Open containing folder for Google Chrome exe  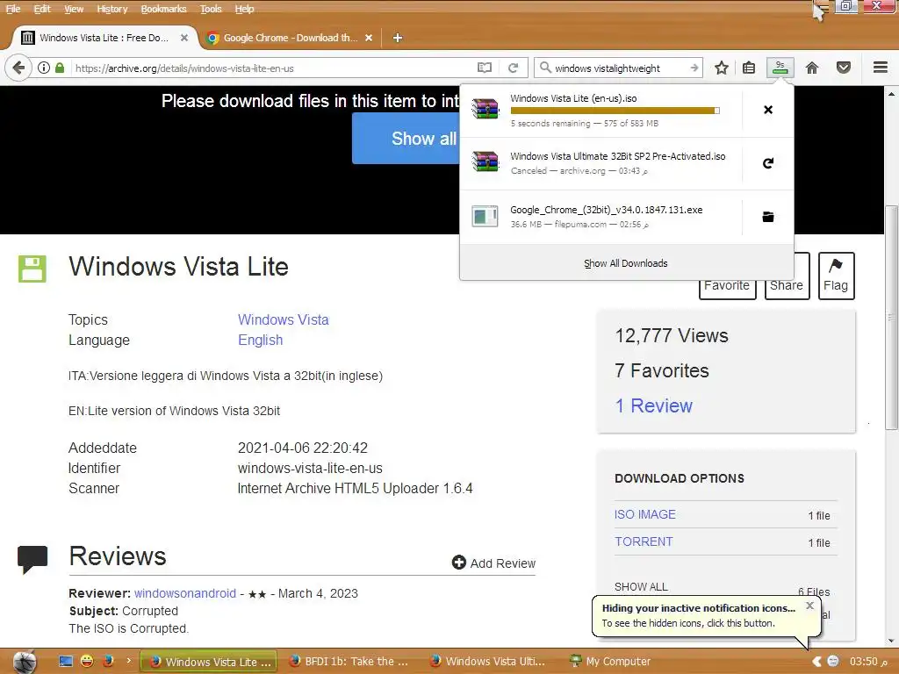click(x=768, y=217)
